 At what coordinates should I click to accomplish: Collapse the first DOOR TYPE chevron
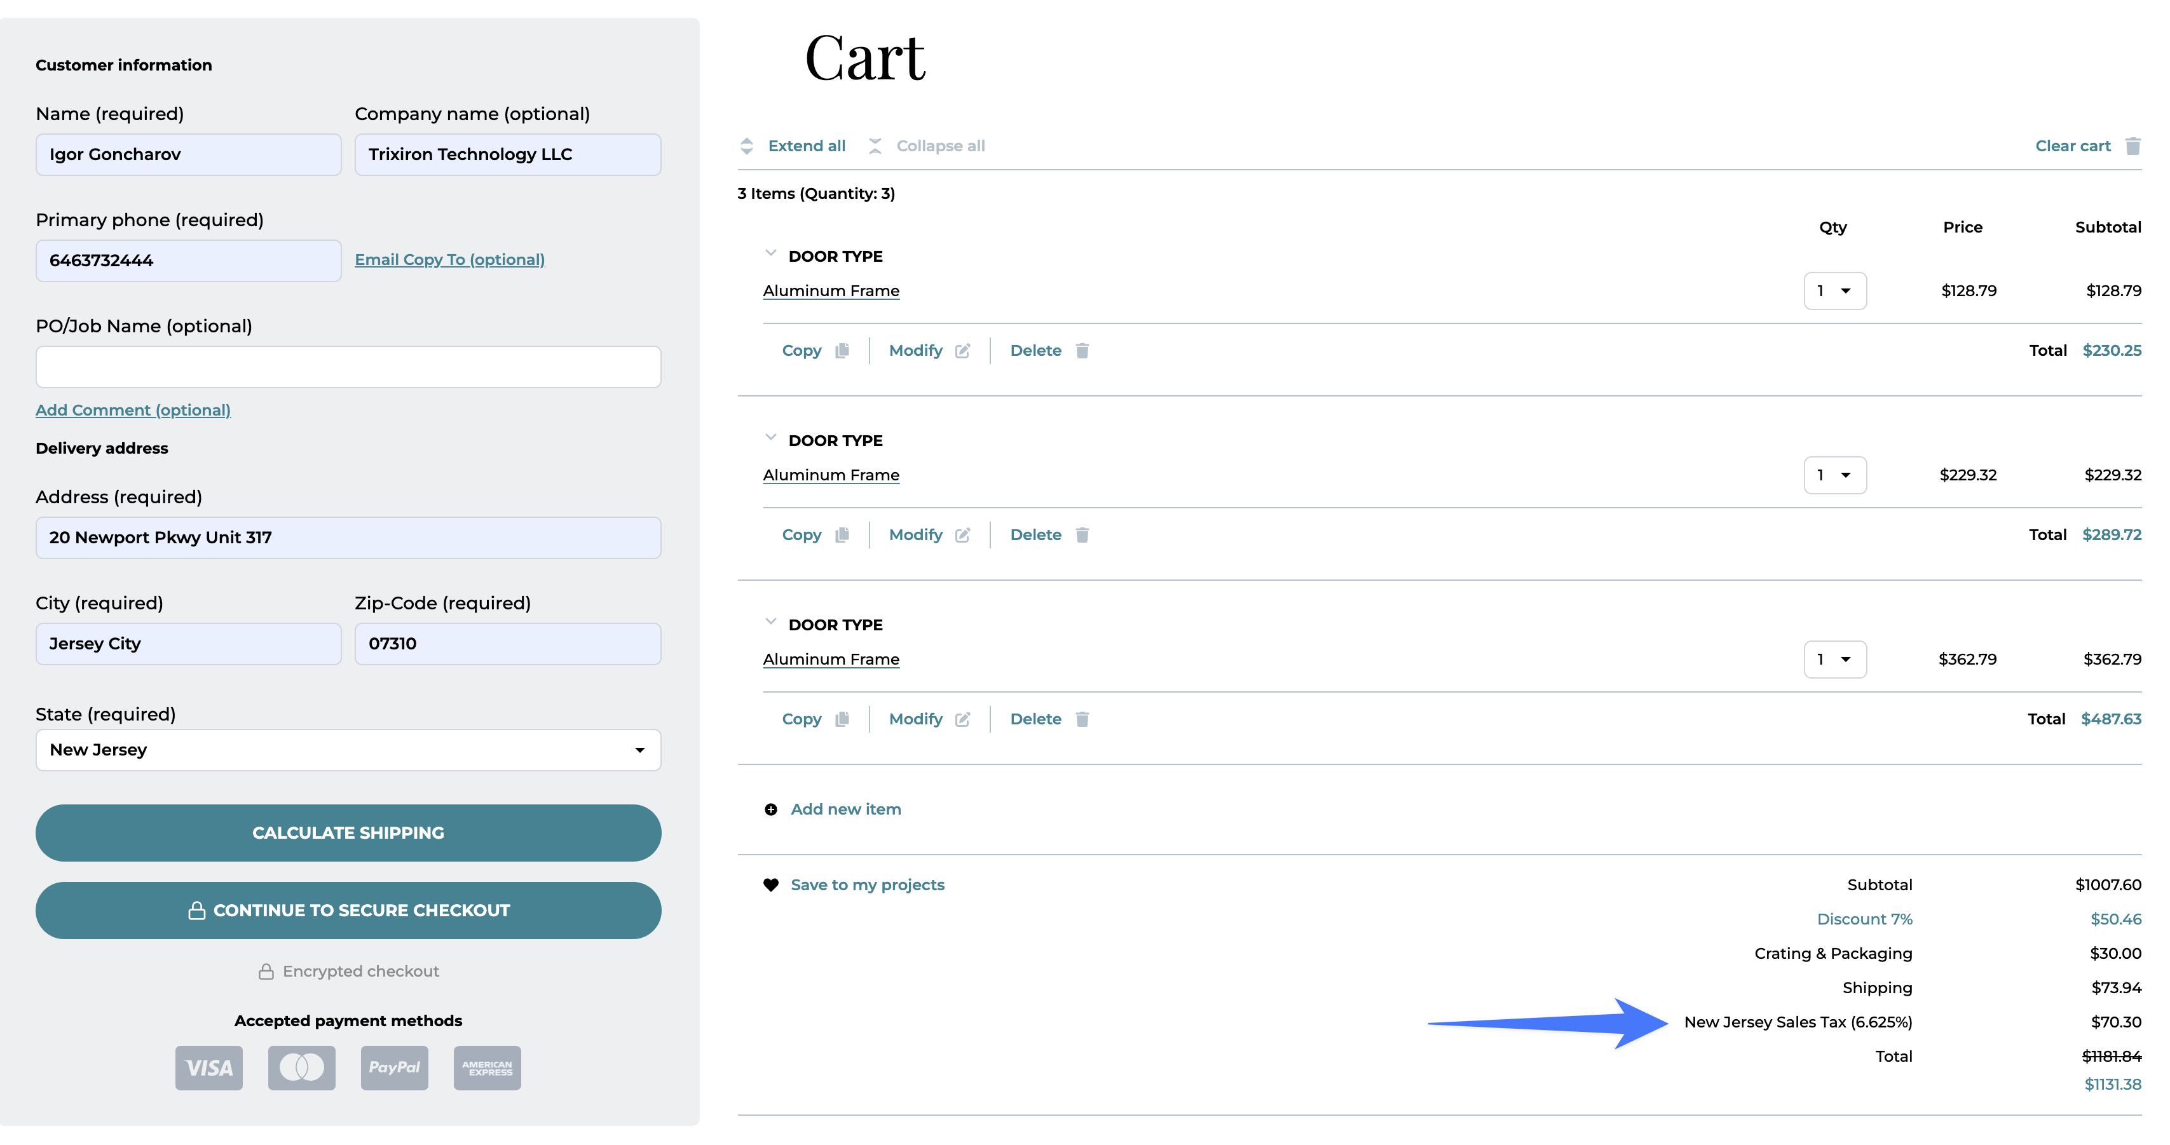771,253
